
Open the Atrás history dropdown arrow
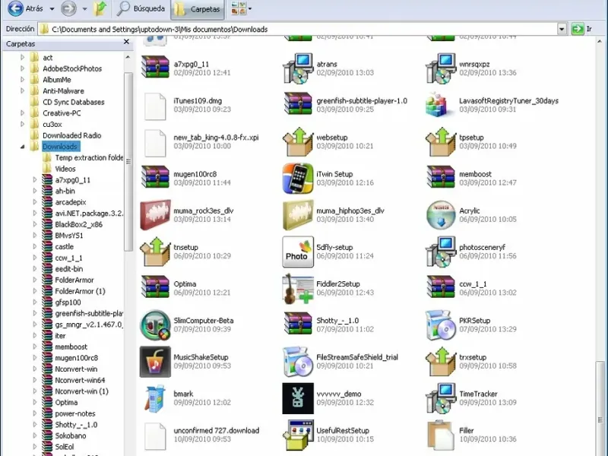(52, 8)
